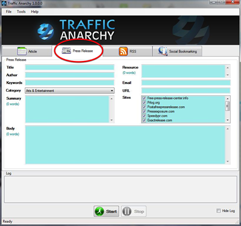Select the Press Release tab
241x226 pixels.
tap(78, 51)
